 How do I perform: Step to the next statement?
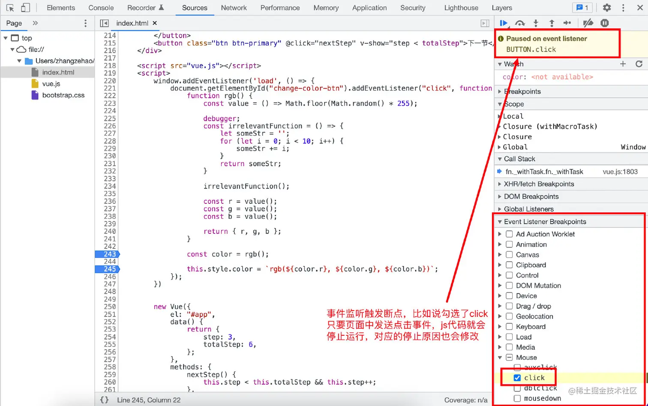click(x=567, y=23)
